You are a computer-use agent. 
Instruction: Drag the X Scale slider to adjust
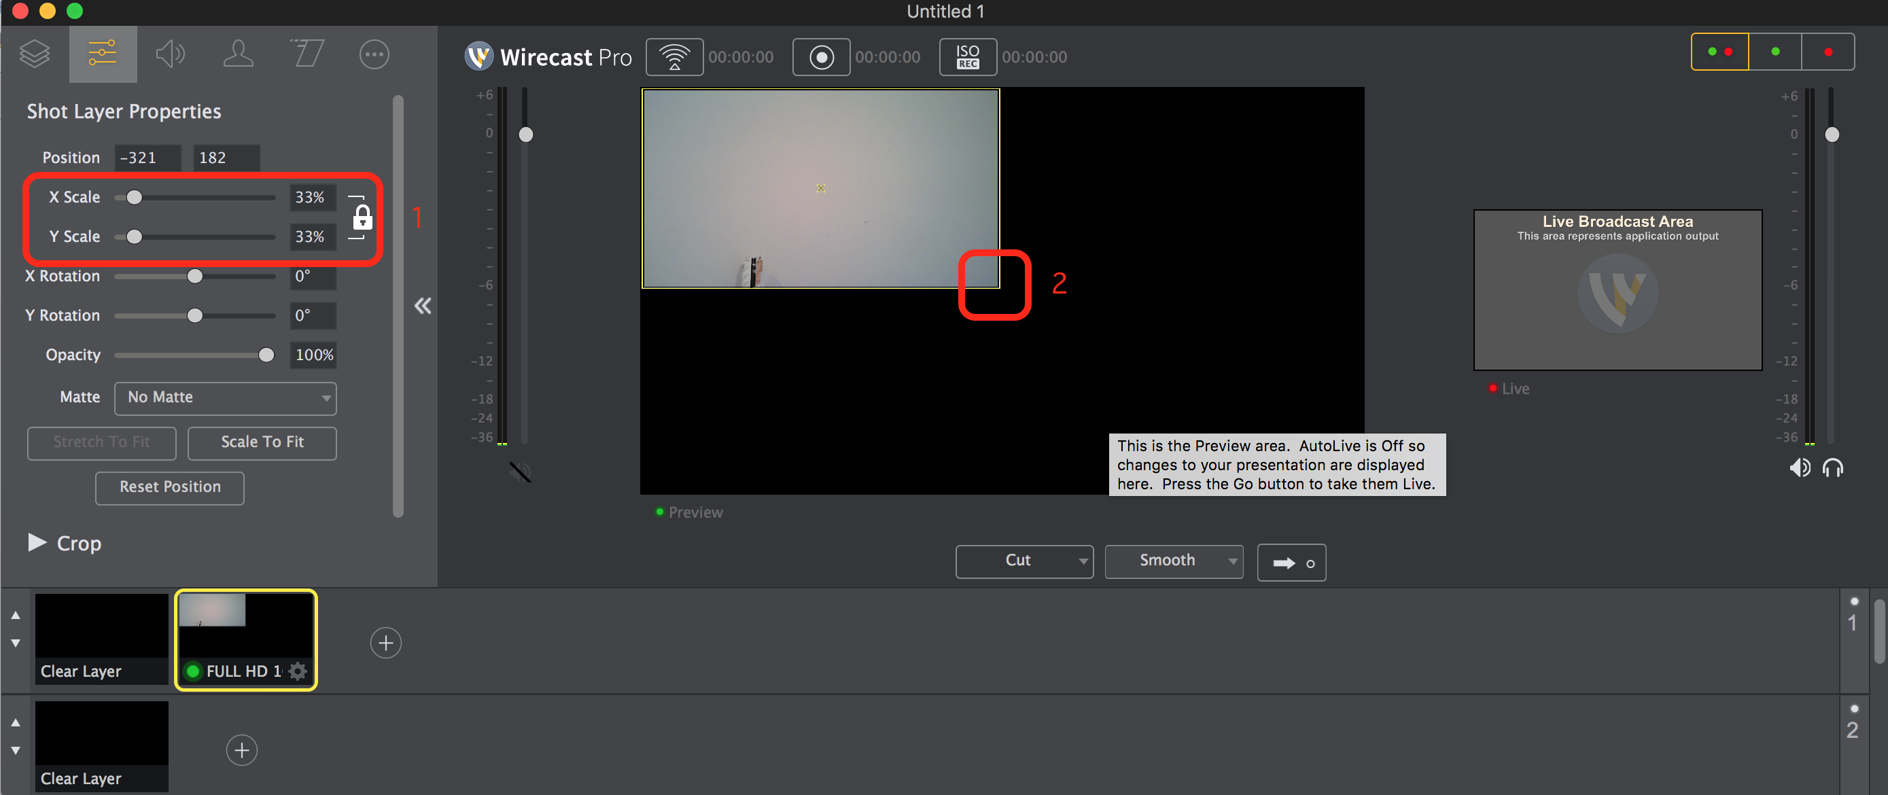click(x=131, y=198)
